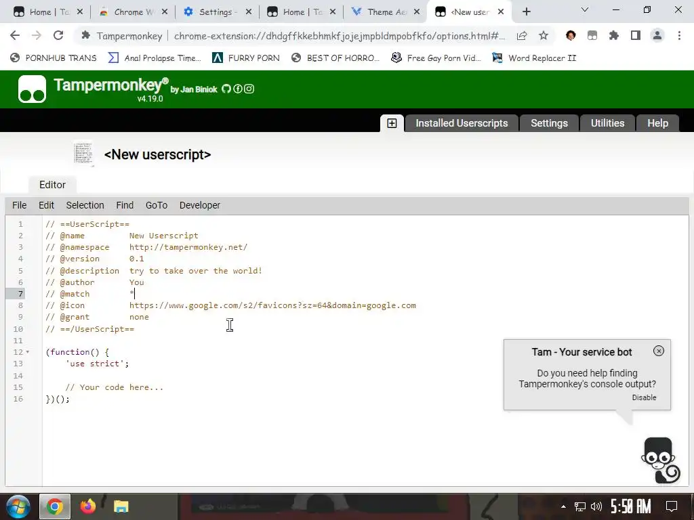Launch Firefox from the taskbar
Screen dimensions: 694x520
pos(88,506)
